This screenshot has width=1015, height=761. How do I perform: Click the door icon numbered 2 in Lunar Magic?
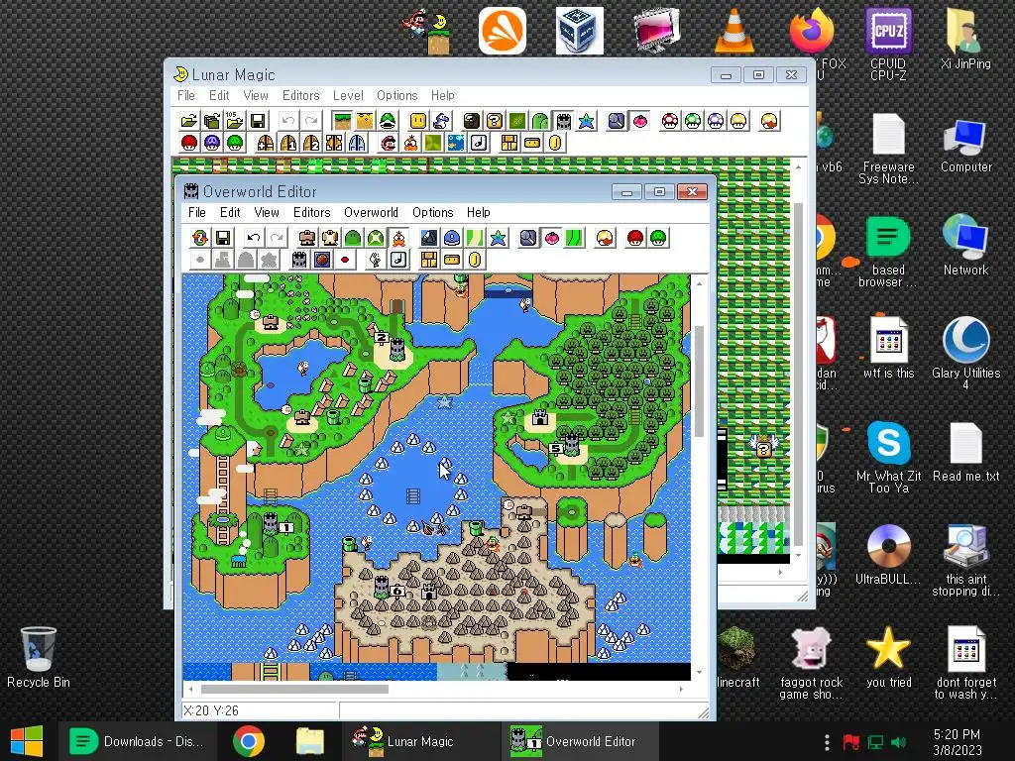click(310, 143)
